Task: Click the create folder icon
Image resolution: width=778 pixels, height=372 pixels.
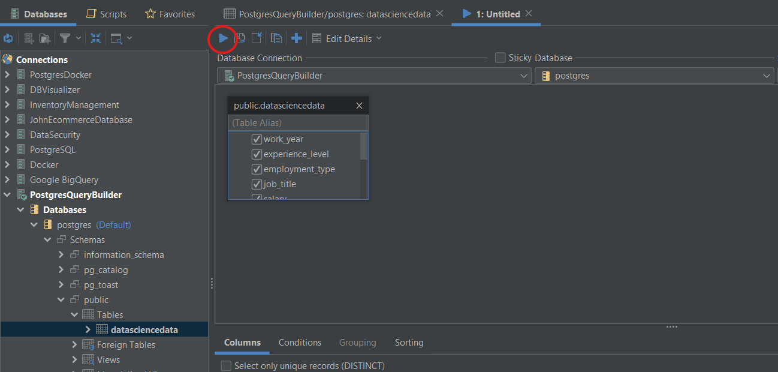Action: click(45, 38)
